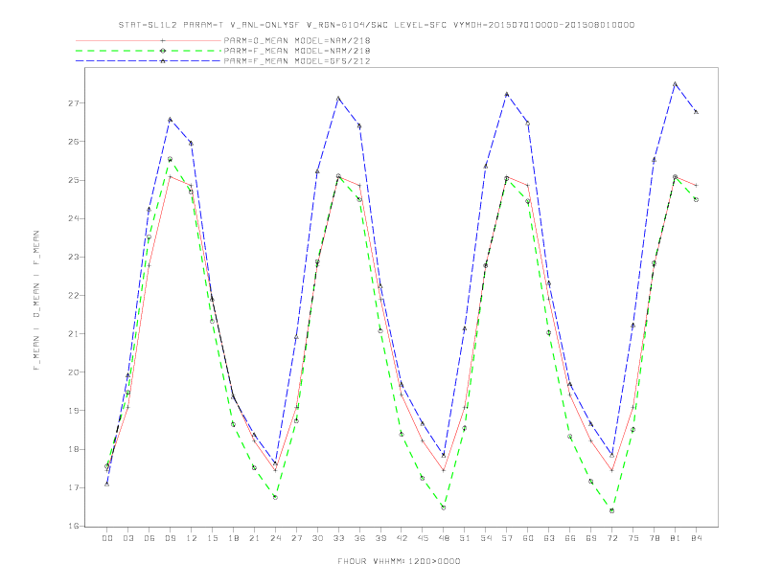Click y-axis tick label 21
The width and height of the screenshot is (759, 586).
coord(74,334)
